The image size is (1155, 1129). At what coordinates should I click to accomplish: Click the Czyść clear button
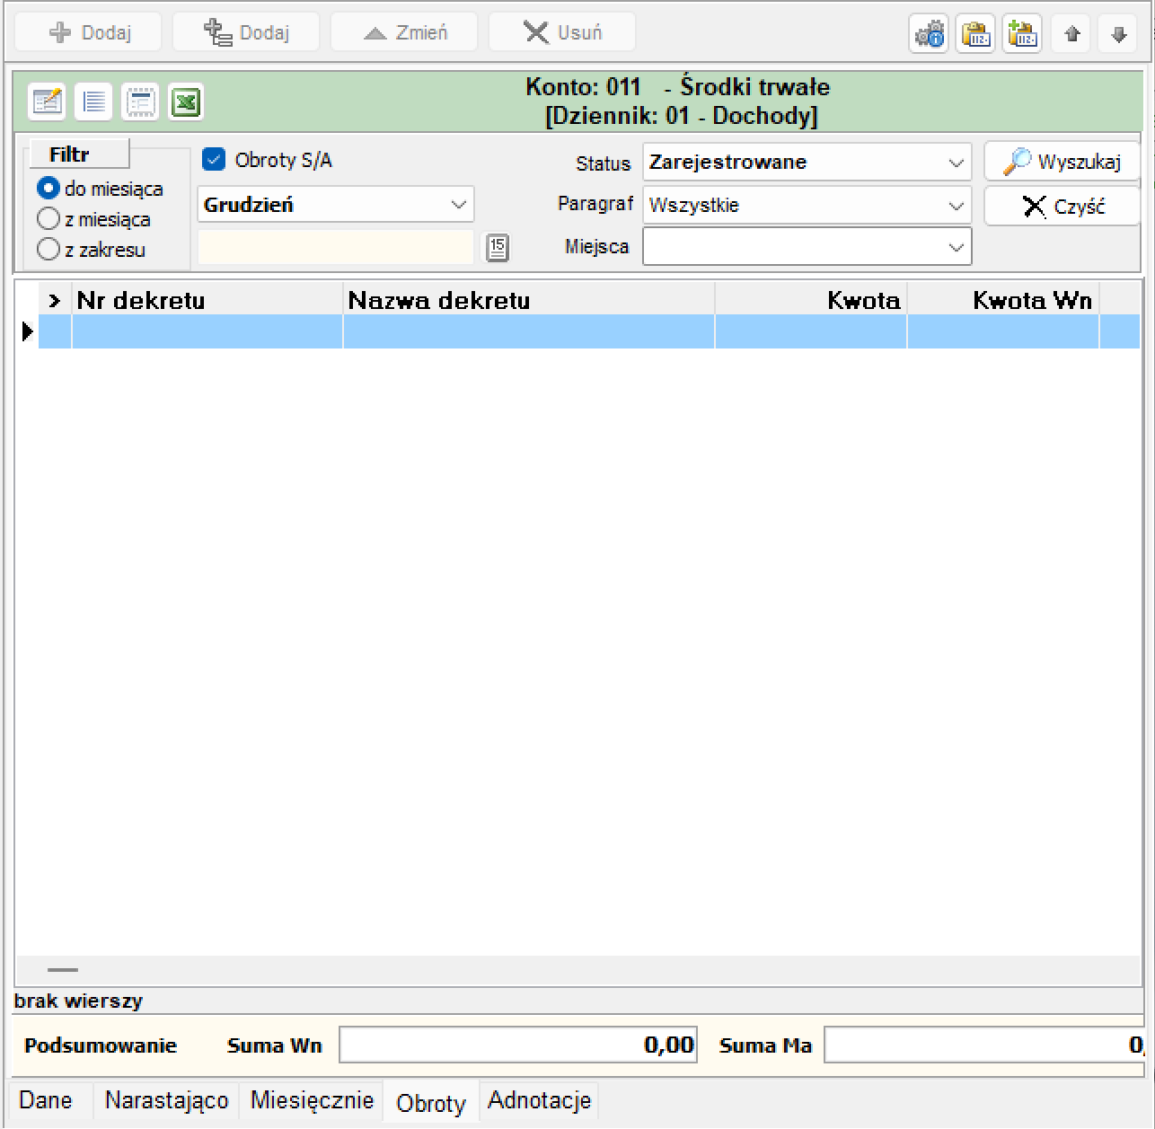coord(1062,206)
